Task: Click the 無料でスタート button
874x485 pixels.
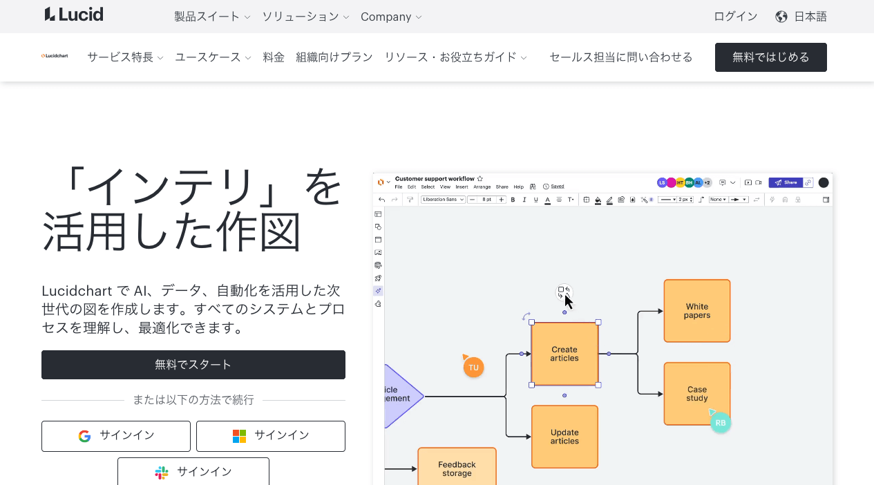Action: pyautogui.click(x=193, y=365)
